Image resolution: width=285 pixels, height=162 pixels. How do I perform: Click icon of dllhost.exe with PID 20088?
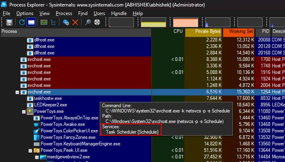[x=30, y=40]
